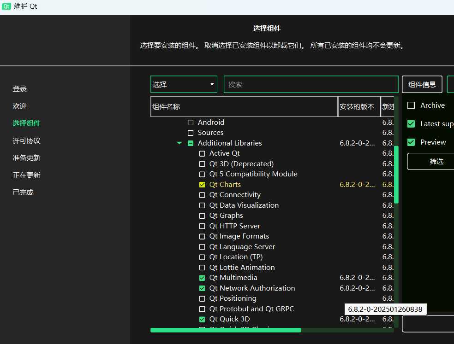Viewport: 454px width, 344px height.
Task: Click the 新建 version column header
Action: [x=388, y=107]
